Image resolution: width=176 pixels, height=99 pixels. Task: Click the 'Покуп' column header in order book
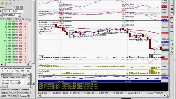(x=5, y=19)
